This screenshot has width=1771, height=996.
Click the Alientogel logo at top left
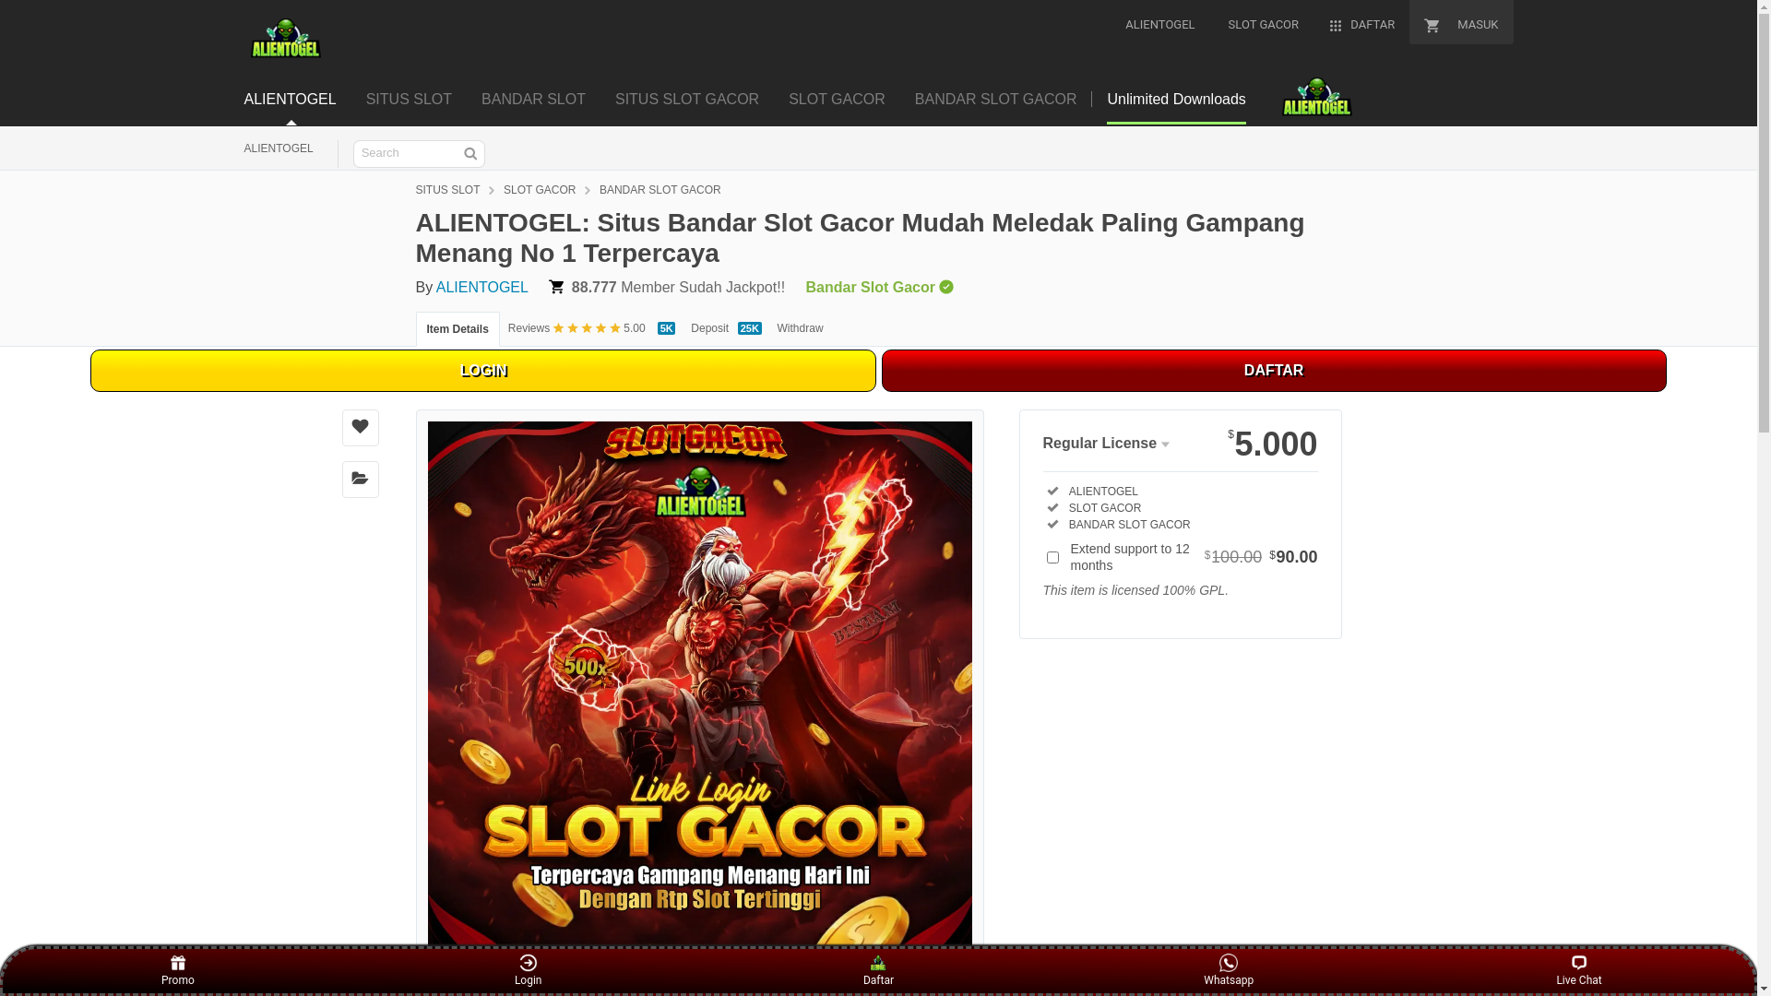pos(285,39)
